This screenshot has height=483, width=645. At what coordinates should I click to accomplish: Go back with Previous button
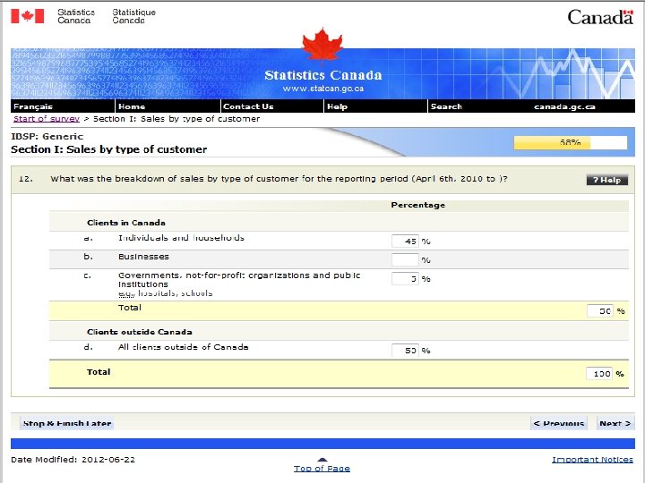pyautogui.click(x=559, y=423)
